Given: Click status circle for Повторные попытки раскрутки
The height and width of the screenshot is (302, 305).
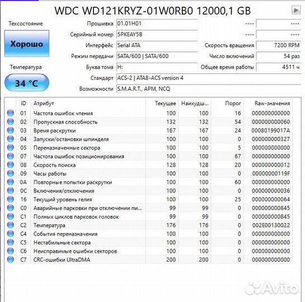Looking at the screenshot, I should [x=11, y=182].
